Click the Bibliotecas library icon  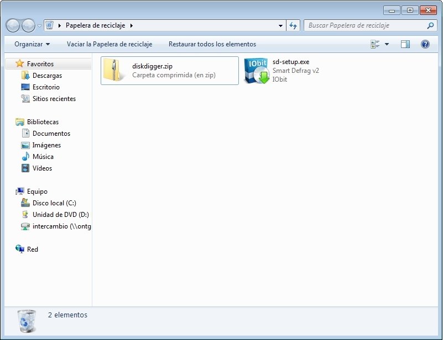[x=20, y=122]
